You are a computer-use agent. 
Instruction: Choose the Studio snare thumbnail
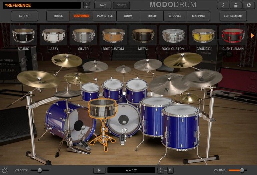23,35
